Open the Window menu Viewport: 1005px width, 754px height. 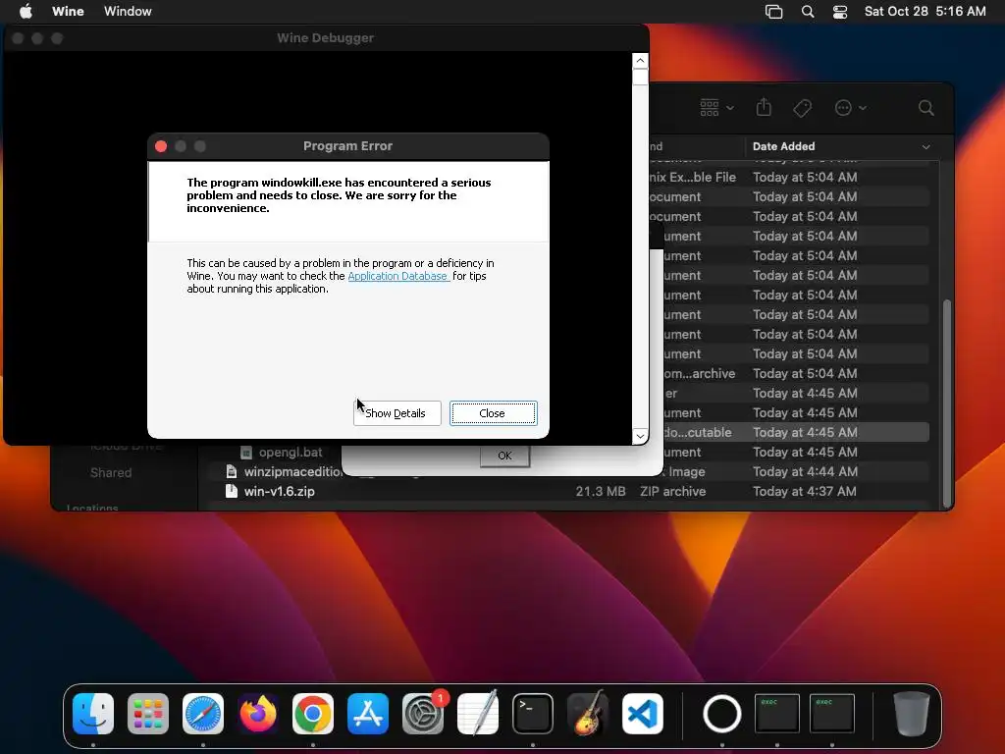[128, 11]
